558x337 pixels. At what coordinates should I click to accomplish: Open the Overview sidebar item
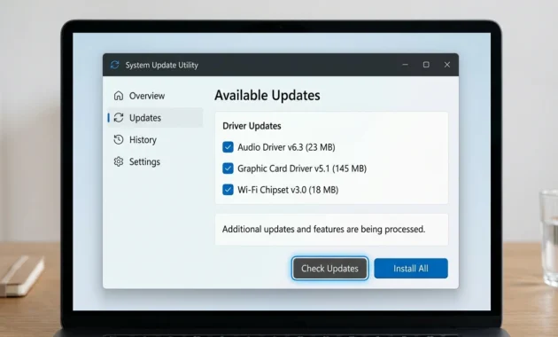(x=156, y=96)
